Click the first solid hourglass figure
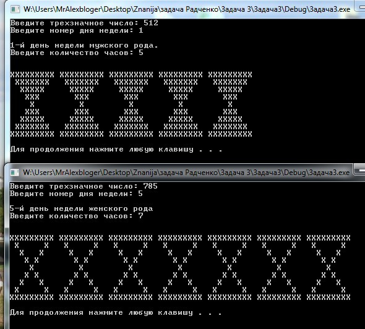365x329 pixels. click(32, 105)
